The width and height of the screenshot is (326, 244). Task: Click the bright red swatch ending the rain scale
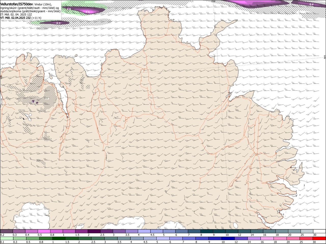[x=319, y=239]
